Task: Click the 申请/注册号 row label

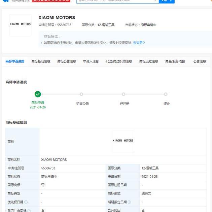Action: (16, 168)
